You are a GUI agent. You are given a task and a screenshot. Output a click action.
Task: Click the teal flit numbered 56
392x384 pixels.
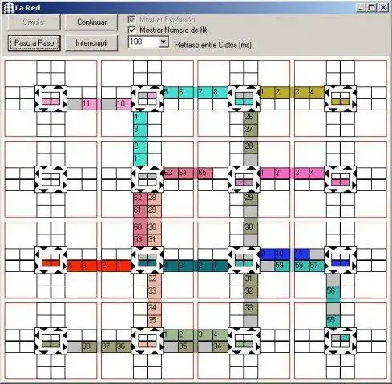coord(333,291)
